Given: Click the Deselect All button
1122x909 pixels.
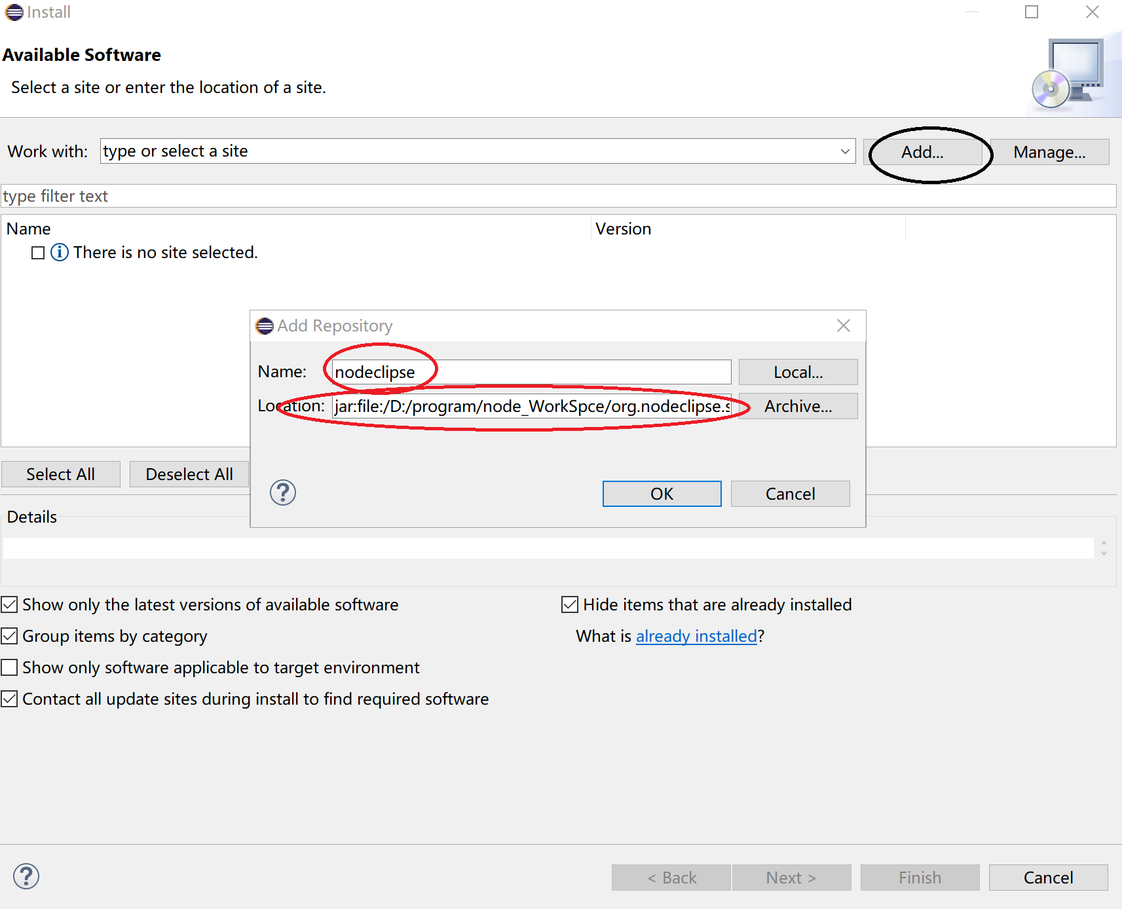Looking at the screenshot, I should tap(189, 474).
